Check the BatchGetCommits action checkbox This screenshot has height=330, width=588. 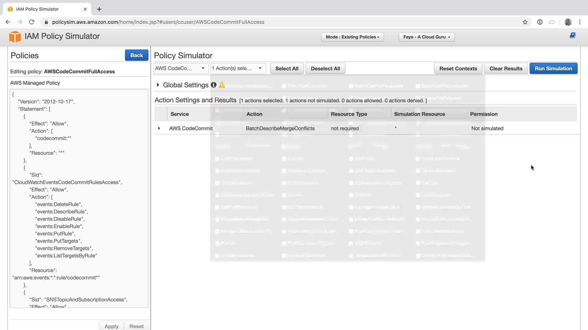point(284,86)
